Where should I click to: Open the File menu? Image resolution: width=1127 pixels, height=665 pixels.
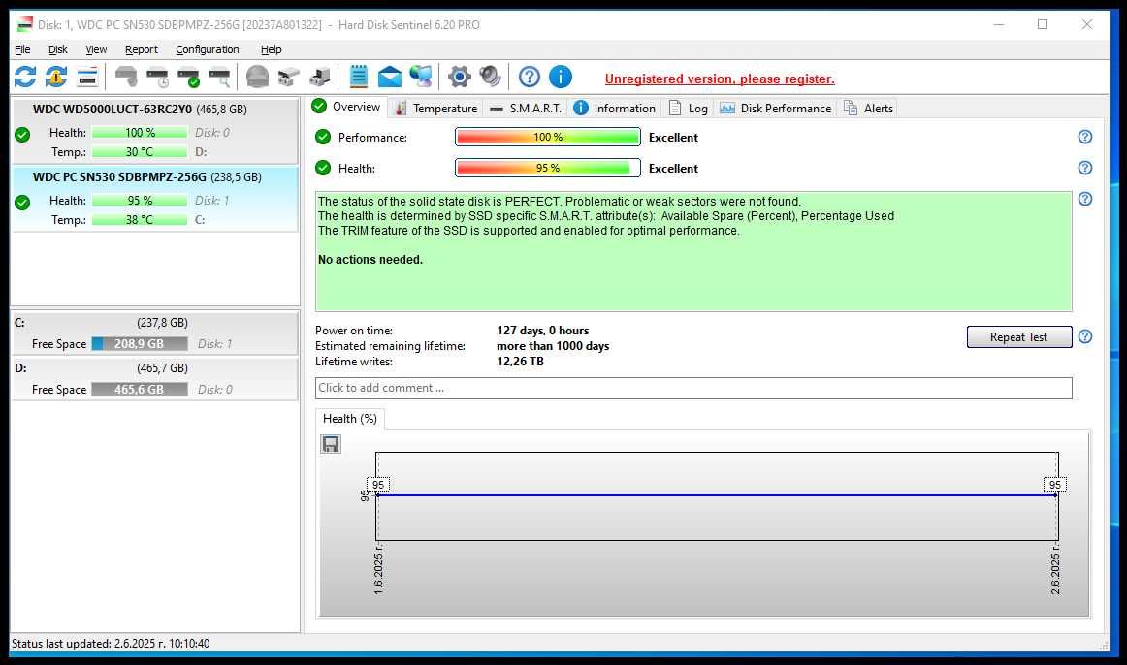click(22, 49)
